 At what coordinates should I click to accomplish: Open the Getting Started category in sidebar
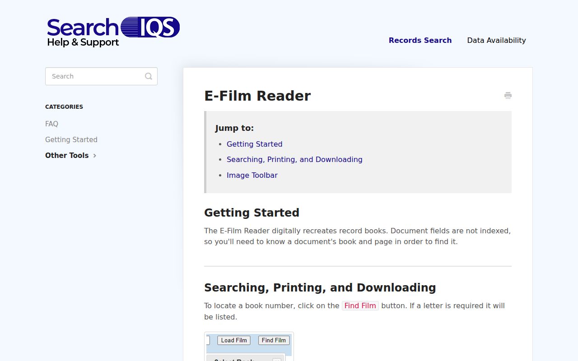(71, 139)
